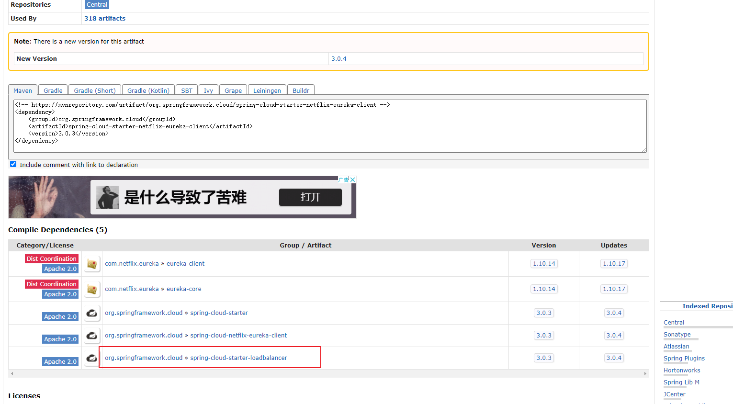Open the spring-cloud-starter-loadbalancer artifact link

tap(239, 358)
